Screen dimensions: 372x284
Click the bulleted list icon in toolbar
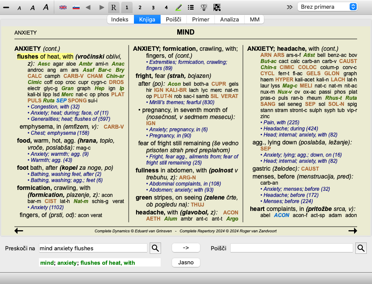[x=191, y=7]
